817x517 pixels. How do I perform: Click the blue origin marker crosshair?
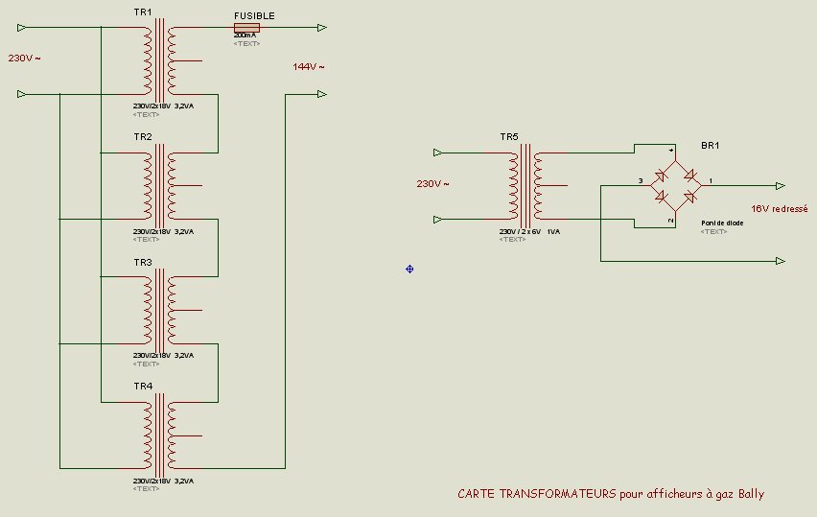(409, 269)
